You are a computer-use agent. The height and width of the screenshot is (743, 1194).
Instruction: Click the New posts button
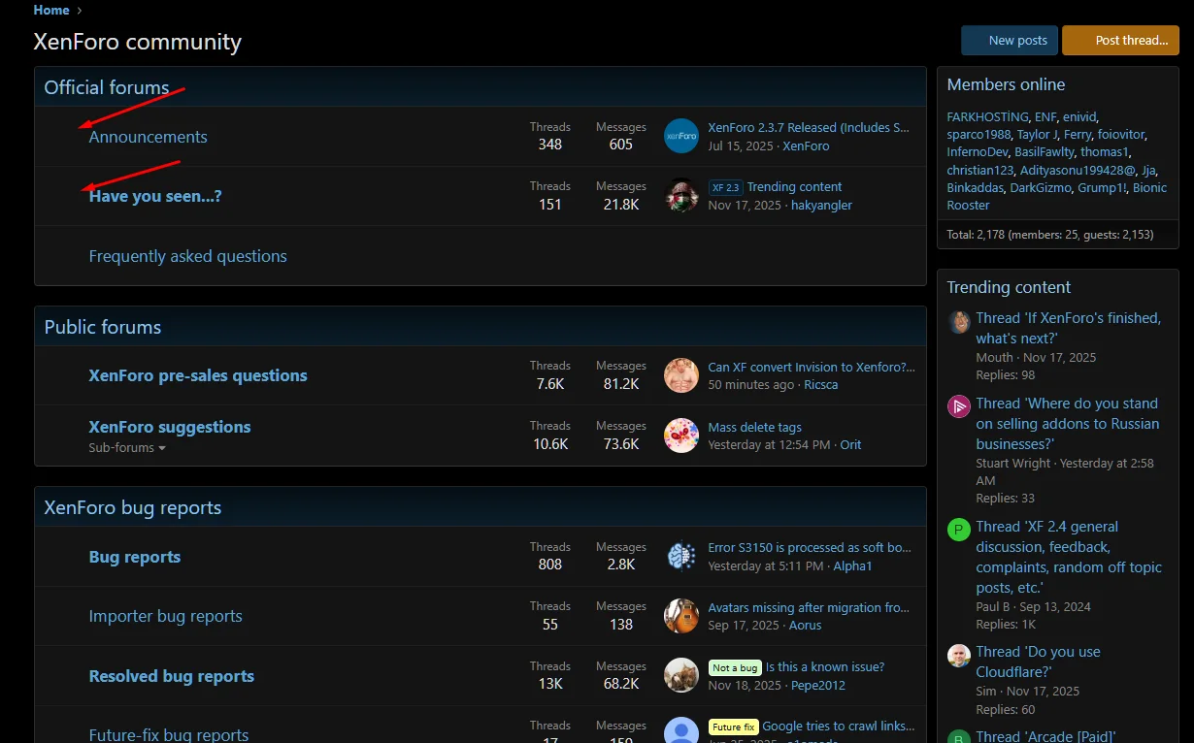(1009, 40)
